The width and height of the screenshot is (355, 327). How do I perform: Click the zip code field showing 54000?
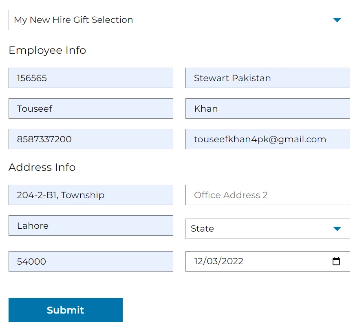(91, 261)
